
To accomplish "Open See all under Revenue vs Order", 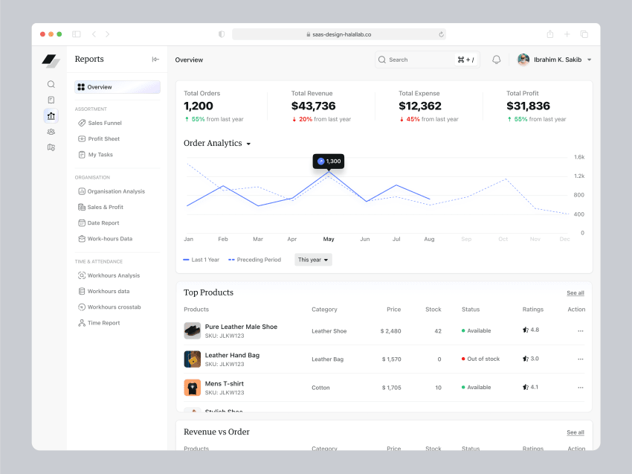I will (575, 432).
